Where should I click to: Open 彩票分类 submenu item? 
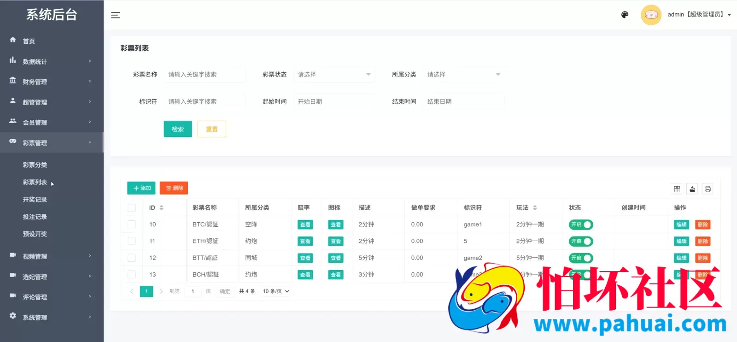click(x=35, y=165)
